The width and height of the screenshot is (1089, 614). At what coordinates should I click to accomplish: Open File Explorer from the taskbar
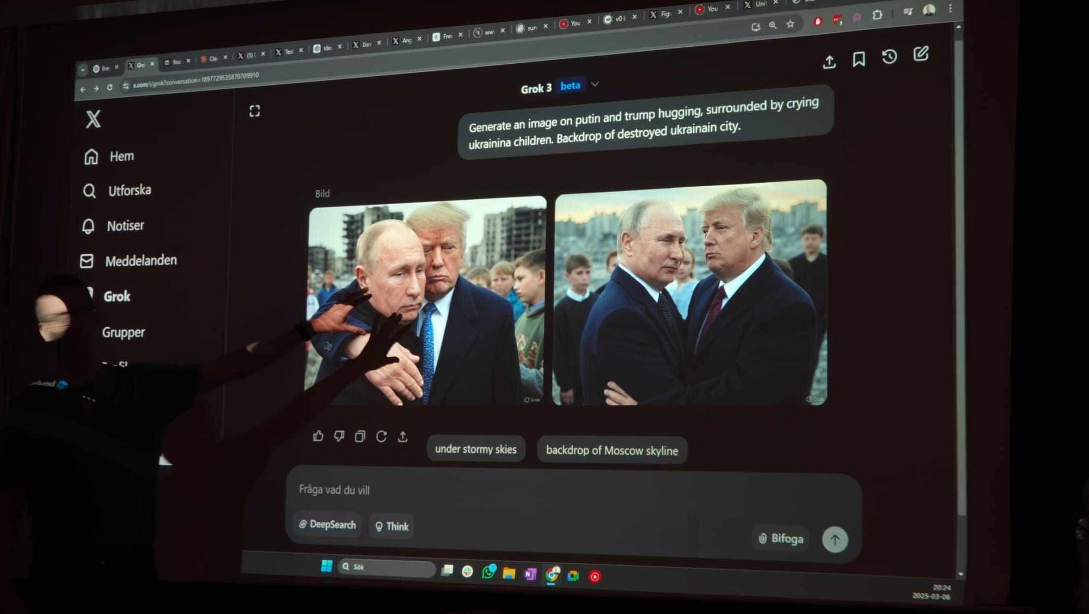[x=509, y=573]
